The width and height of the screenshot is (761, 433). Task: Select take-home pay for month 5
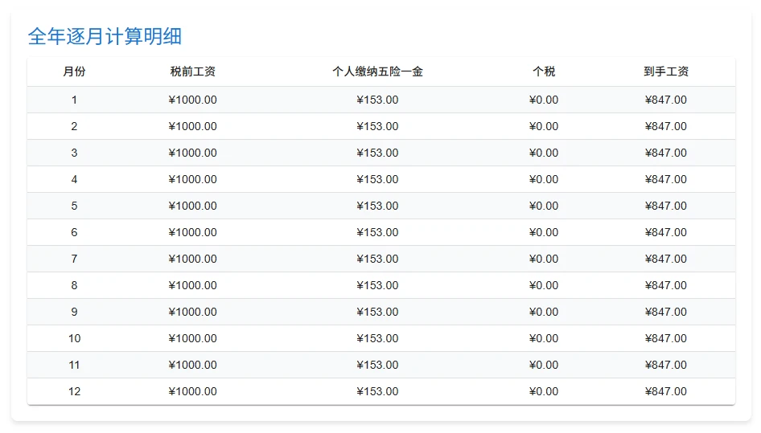[x=666, y=206]
